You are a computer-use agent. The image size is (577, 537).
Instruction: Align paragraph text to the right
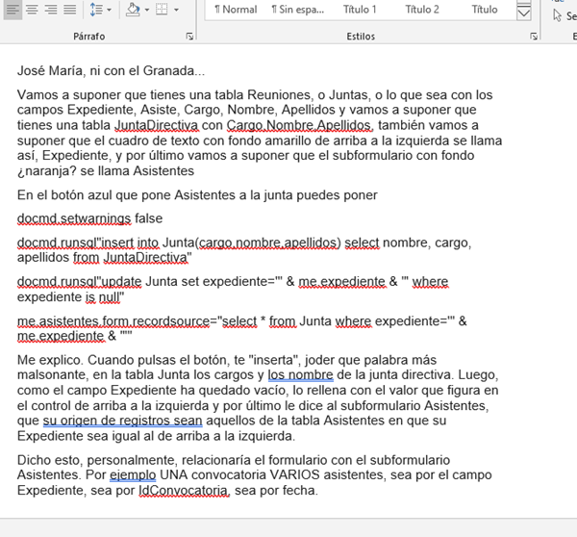50,10
